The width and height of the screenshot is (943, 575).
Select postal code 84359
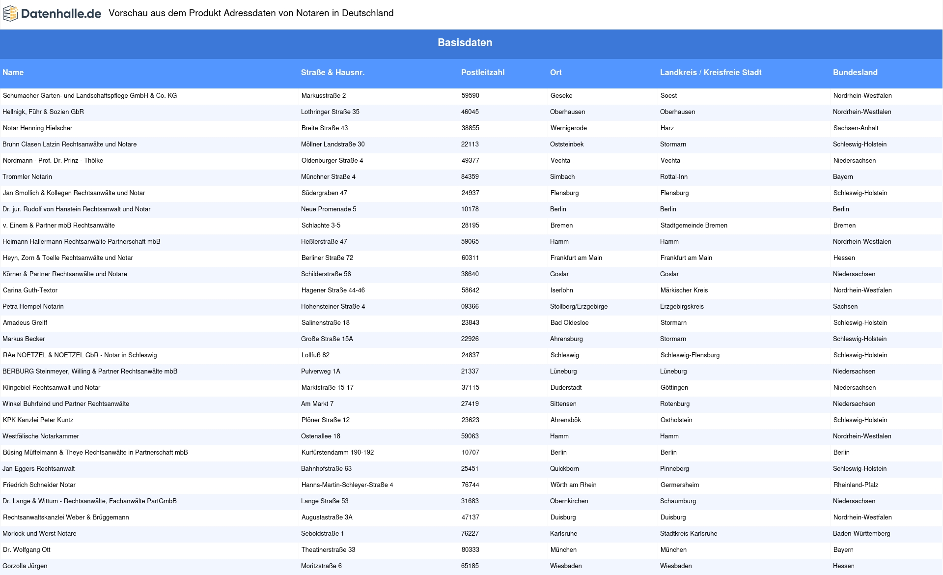tap(470, 177)
